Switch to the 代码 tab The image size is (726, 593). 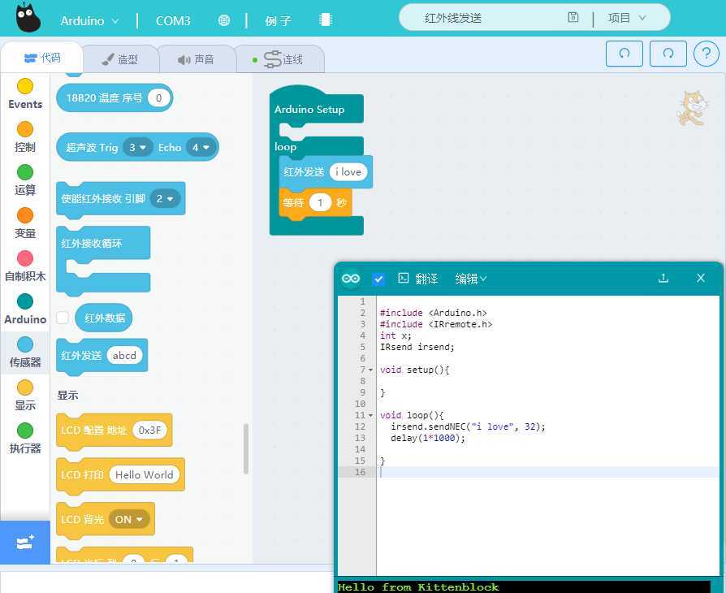pos(42,58)
